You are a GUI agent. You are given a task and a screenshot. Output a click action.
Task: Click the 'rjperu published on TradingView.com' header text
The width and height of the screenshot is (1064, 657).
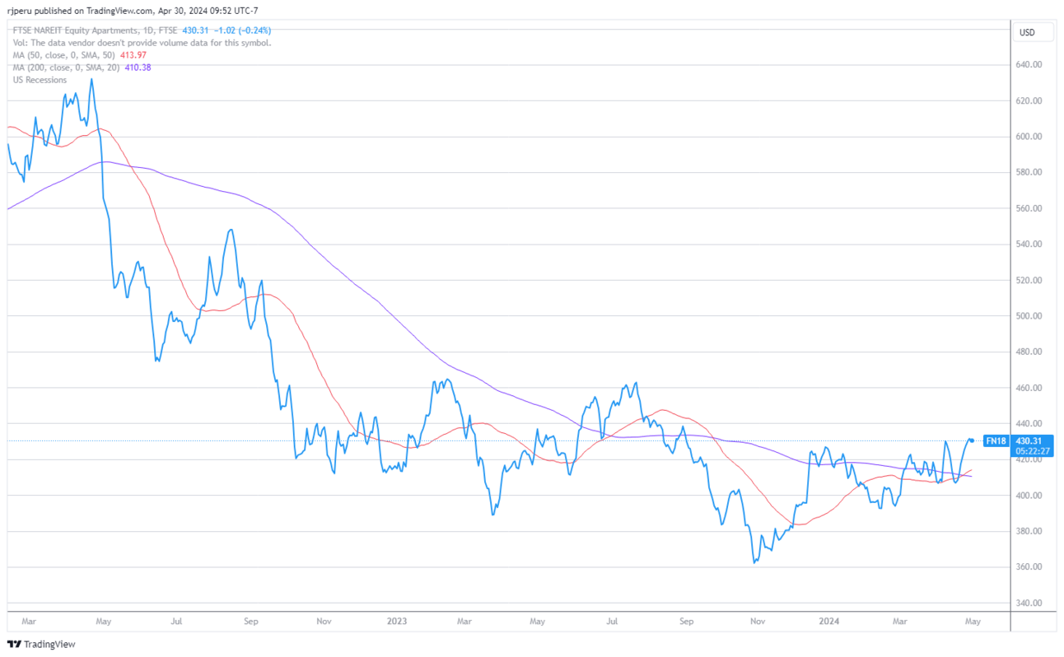(x=79, y=11)
